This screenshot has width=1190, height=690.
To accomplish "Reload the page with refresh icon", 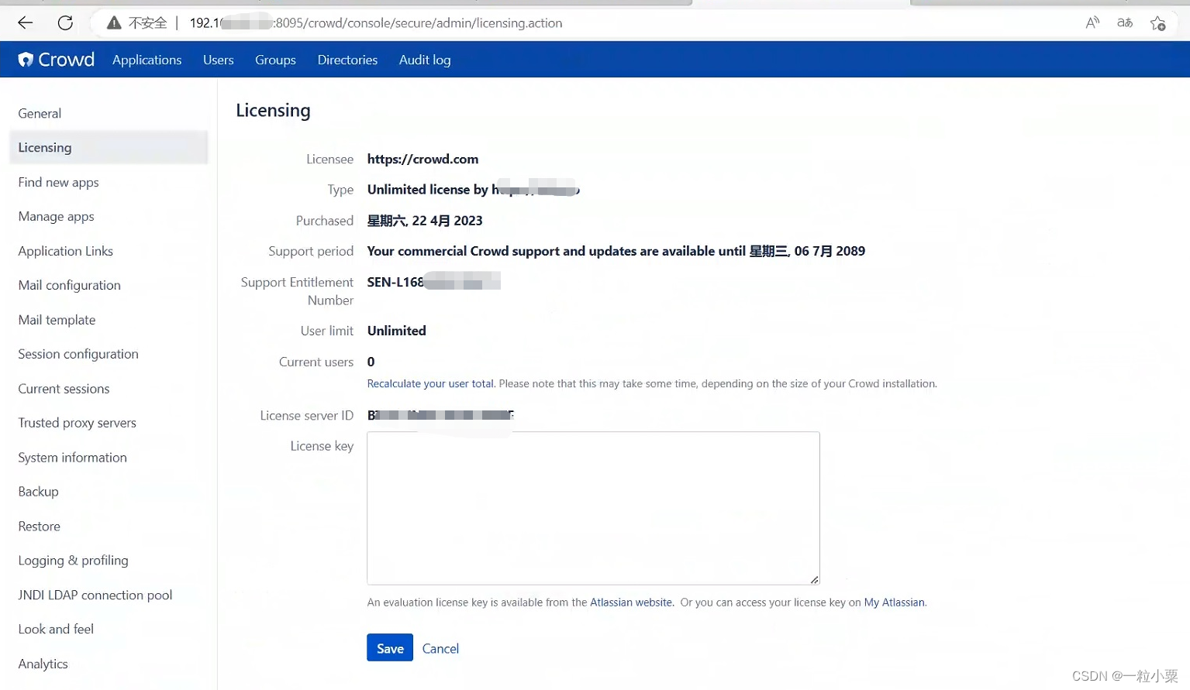I will point(65,23).
